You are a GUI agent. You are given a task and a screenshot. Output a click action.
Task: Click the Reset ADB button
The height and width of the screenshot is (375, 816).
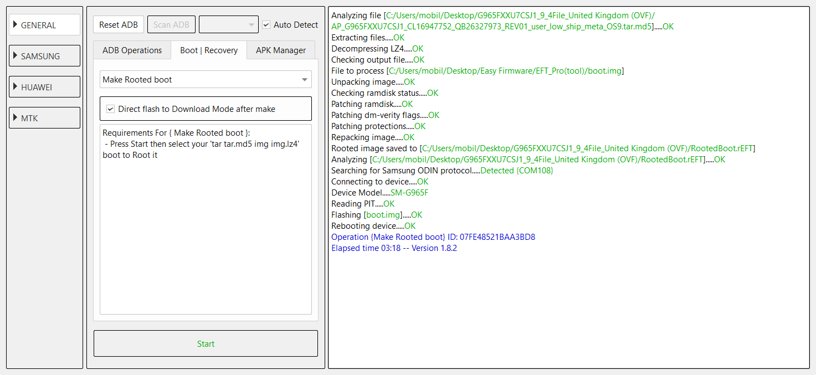point(118,24)
